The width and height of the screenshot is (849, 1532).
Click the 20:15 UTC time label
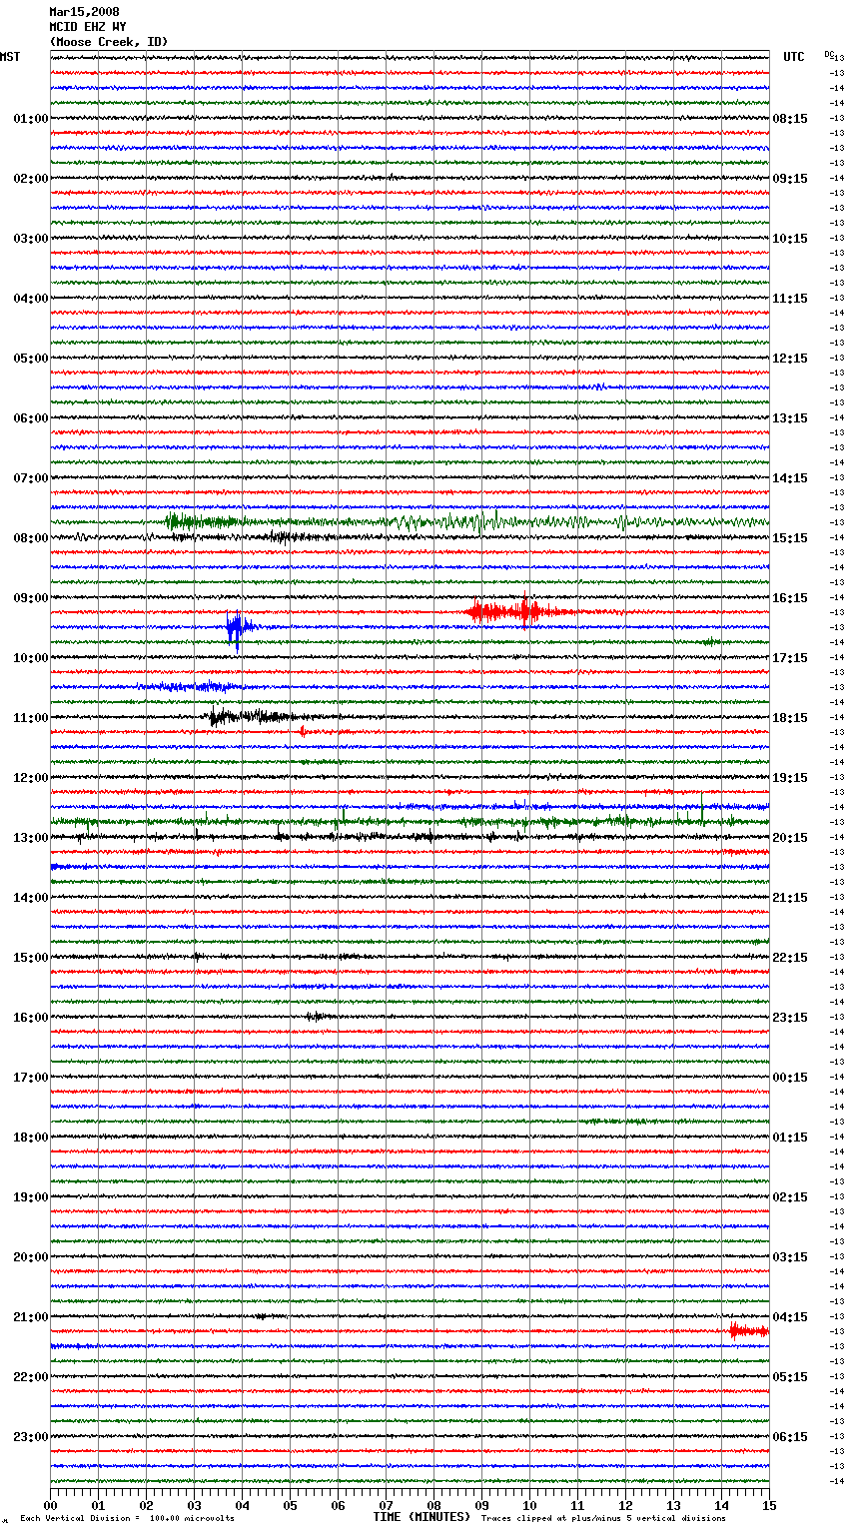click(x=790, y=838)
